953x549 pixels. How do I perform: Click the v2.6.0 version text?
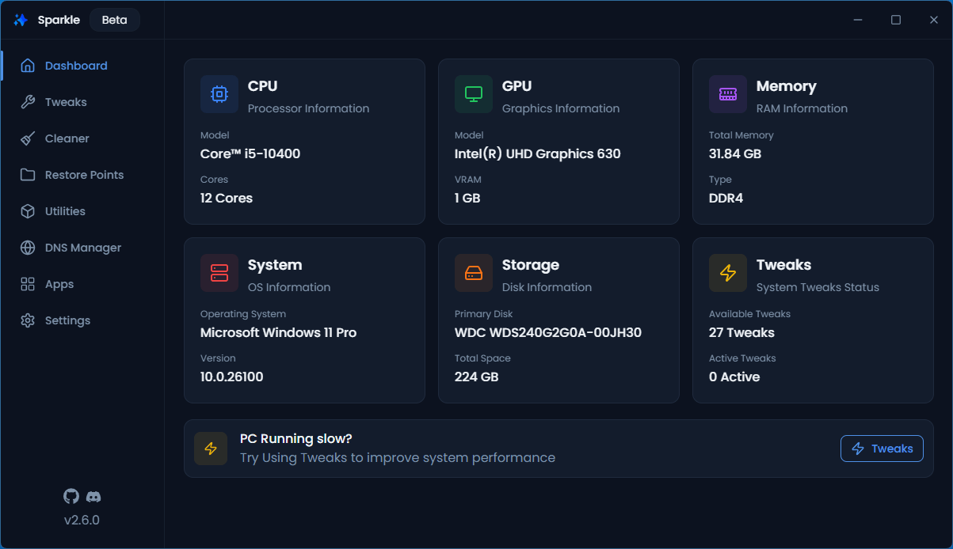[x=82, y=521]
